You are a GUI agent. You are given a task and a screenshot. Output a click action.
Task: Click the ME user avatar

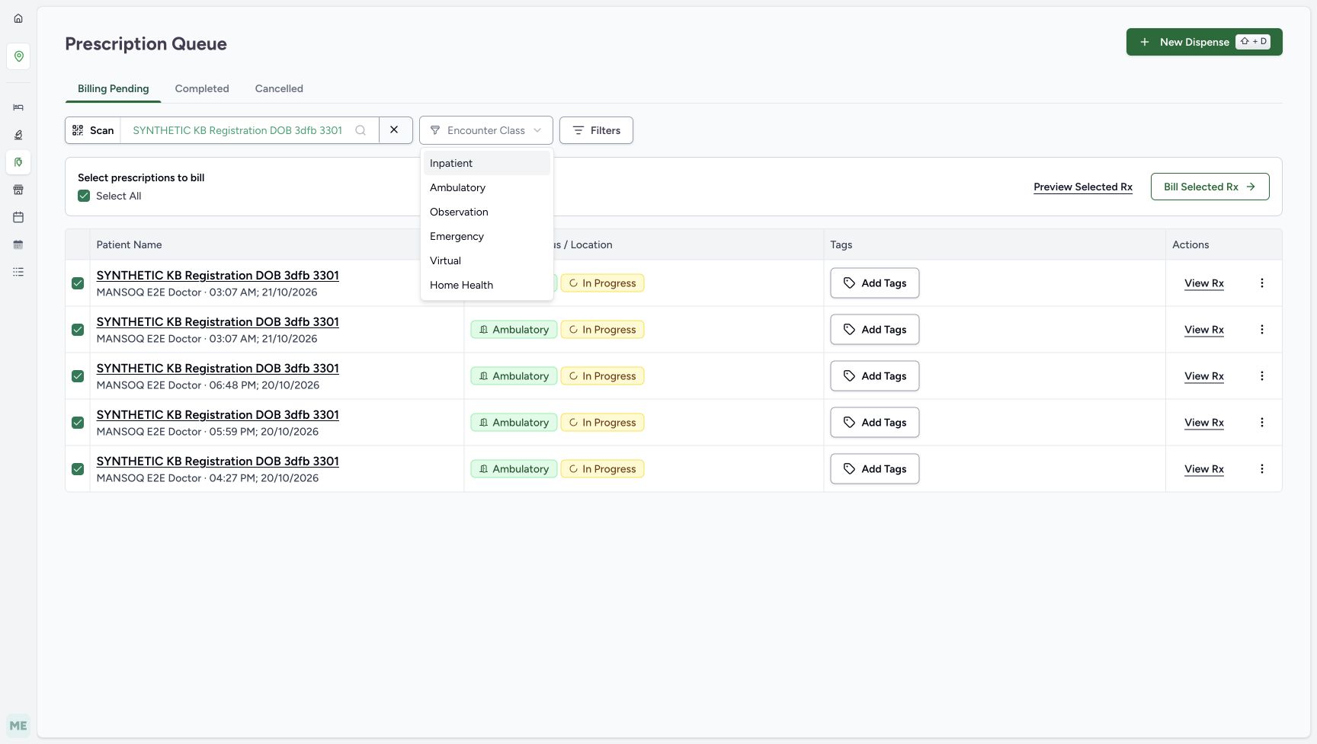tap(18, 726)
